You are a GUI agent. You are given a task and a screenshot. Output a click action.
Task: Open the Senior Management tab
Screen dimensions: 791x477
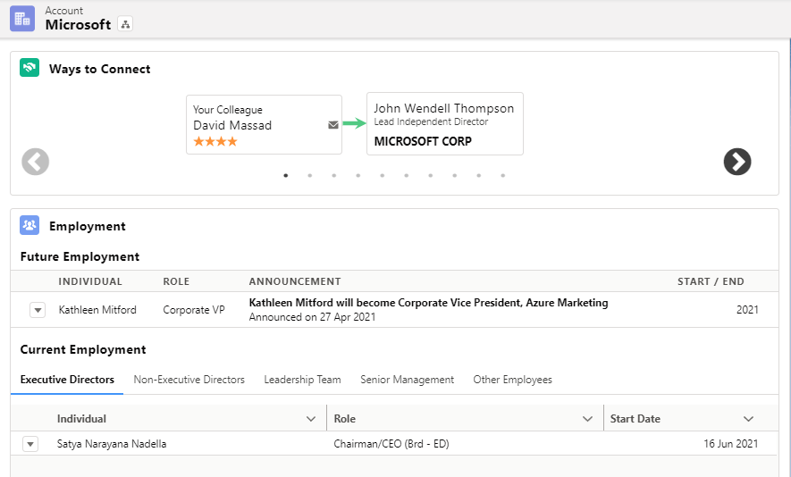coord(407,380)
